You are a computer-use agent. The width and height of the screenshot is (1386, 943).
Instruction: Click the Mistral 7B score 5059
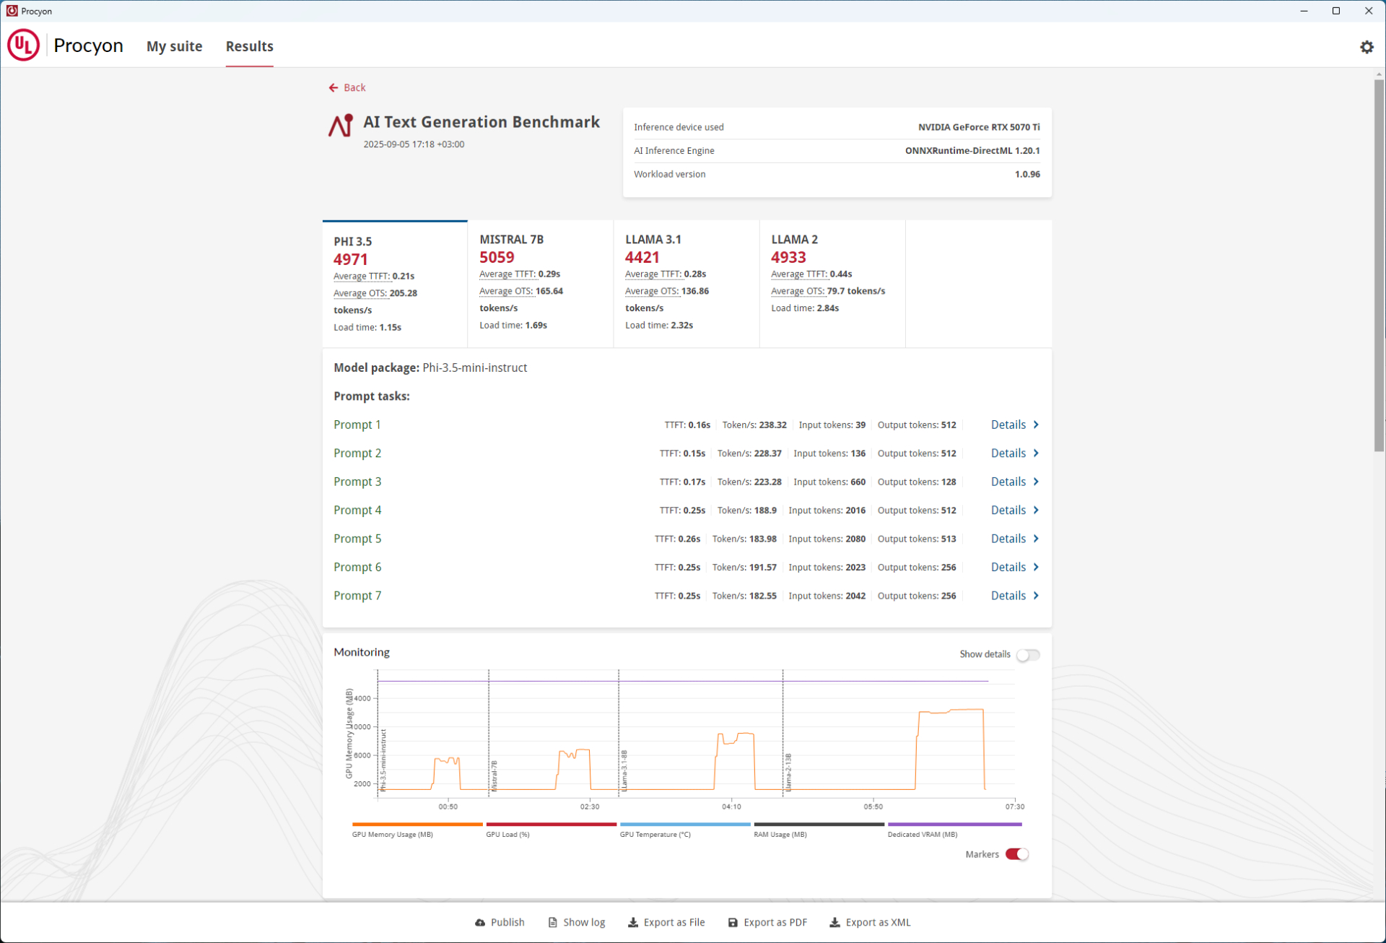coord(497,257)
